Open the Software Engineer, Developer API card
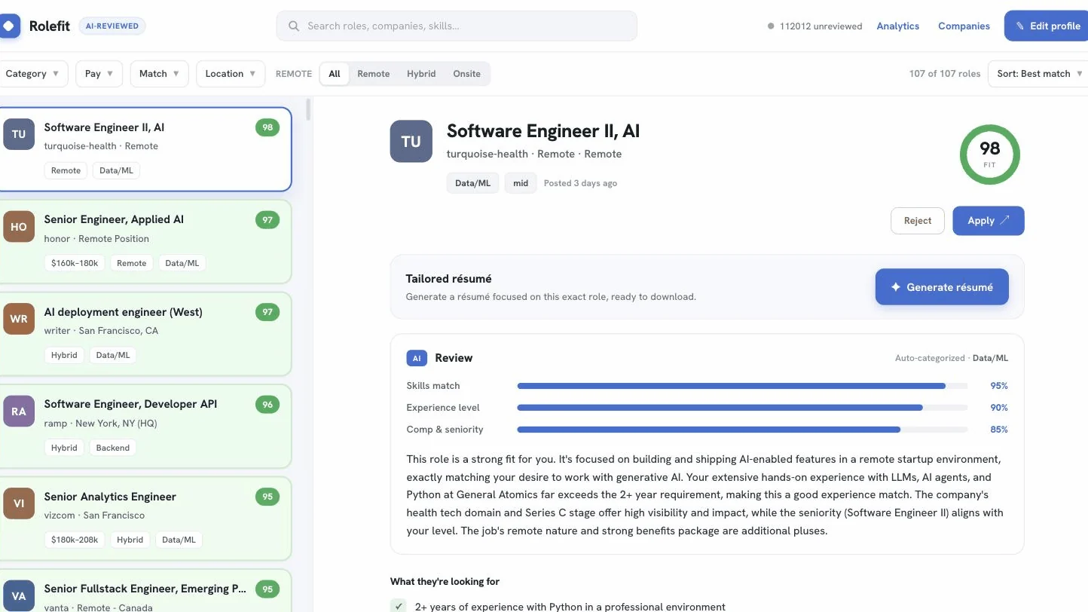This screenshot has width=1088, height=612. [x=144, y=427]
